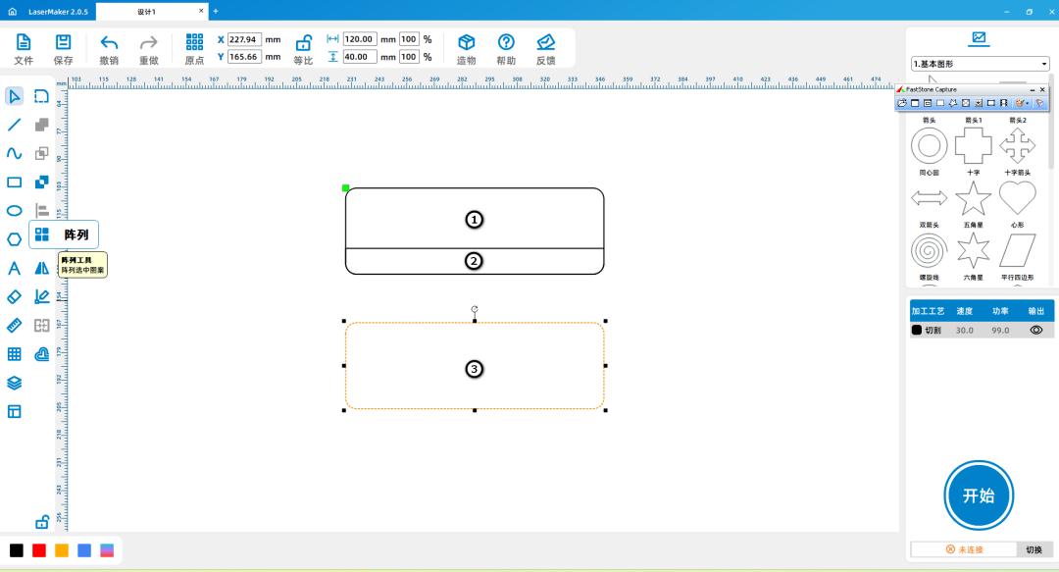Toggle the padlock at bottom of left toolbar
Viewport: 1059px width, 572px height.
point(42,522)
